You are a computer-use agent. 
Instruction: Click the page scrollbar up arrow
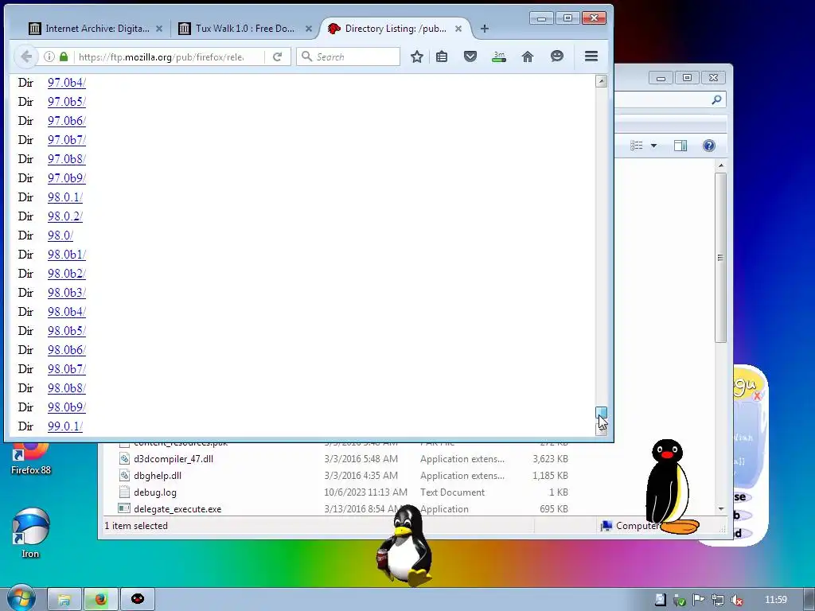pos(602,80)
